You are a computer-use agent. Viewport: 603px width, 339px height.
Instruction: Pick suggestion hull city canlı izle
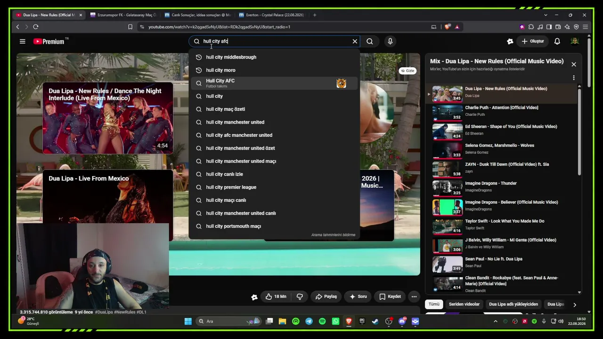click(274, 174)
